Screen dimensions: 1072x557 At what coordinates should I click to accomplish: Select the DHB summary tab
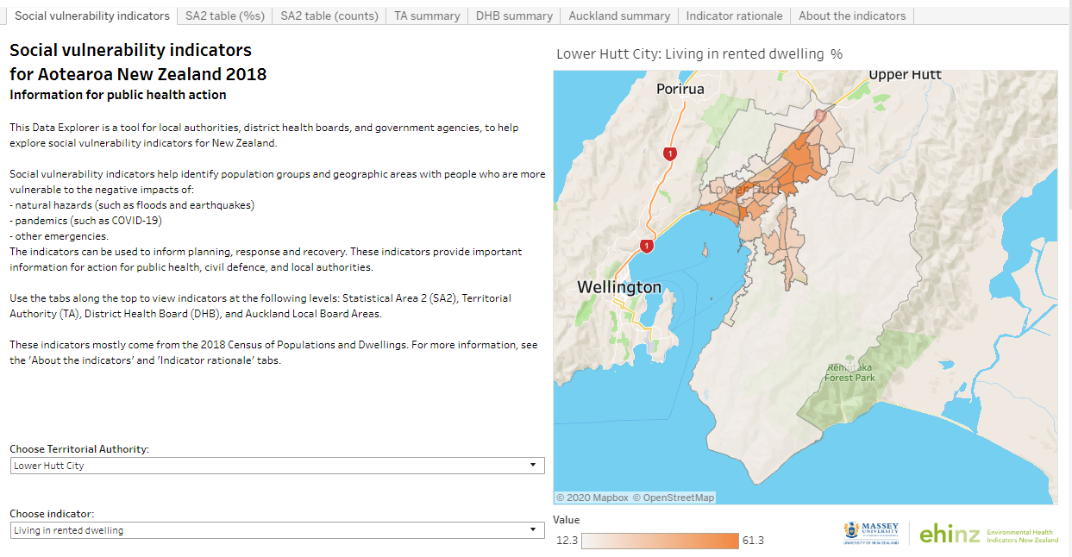coord(514,16)
